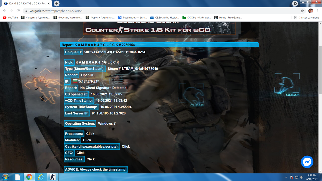The image size is (322, 181).
Task: Select the Unique ID value text
Action: [x=115, y=52]
